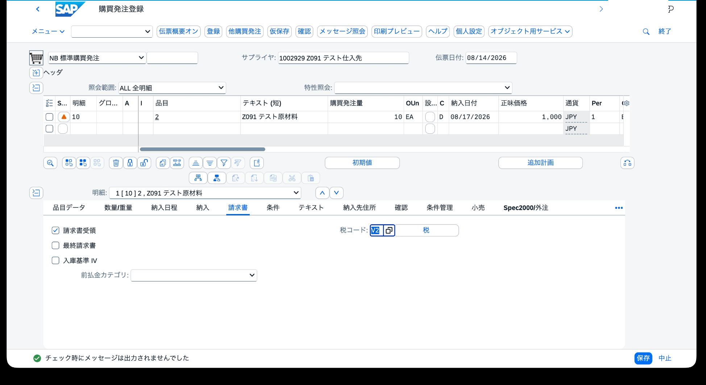The width and height of the screenshot is (706, 385).
Task: Open the transaction command field dropdown
Action: (x=148, y=32)
